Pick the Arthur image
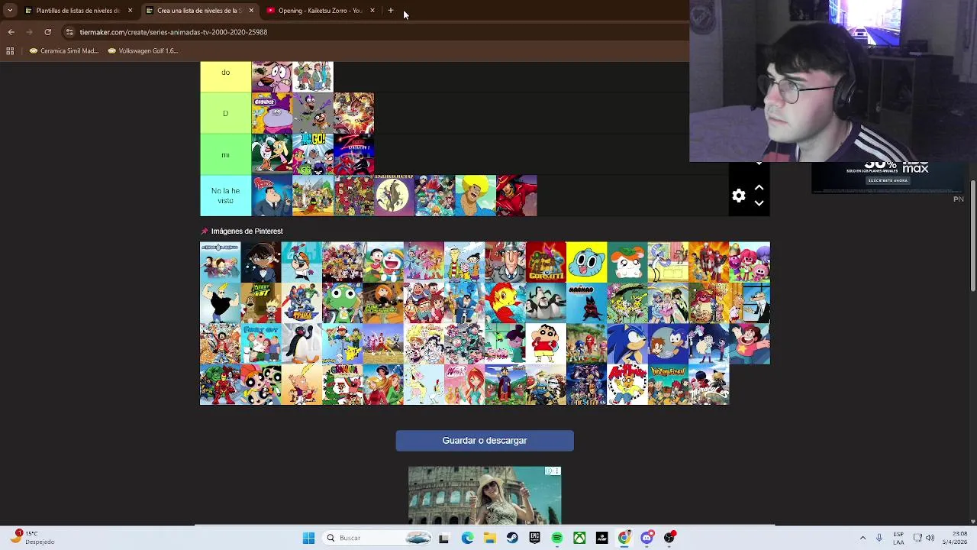Image resolution: width=977 pixels, height=550 pixels. [x=627, y=384]
